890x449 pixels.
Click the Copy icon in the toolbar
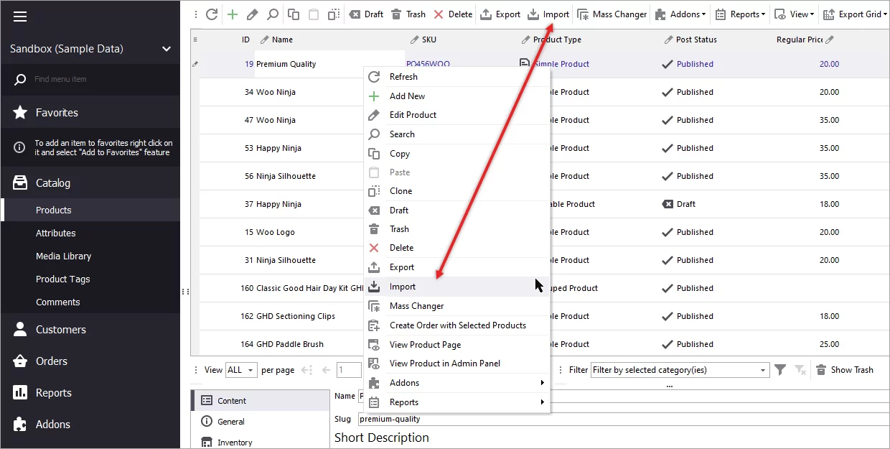pyautogui.click(x=293, y=14)
